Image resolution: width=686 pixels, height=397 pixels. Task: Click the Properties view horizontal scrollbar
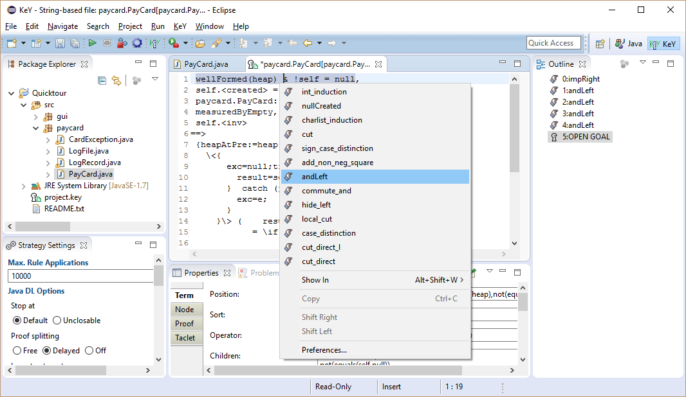[x=338, y=371]
